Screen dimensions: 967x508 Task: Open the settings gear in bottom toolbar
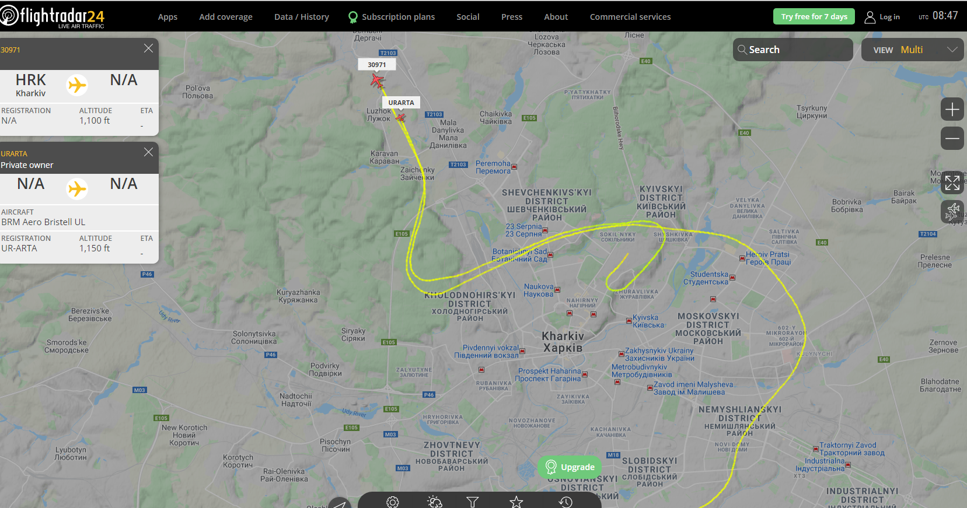pyautogui.click(x=393, y=502)
